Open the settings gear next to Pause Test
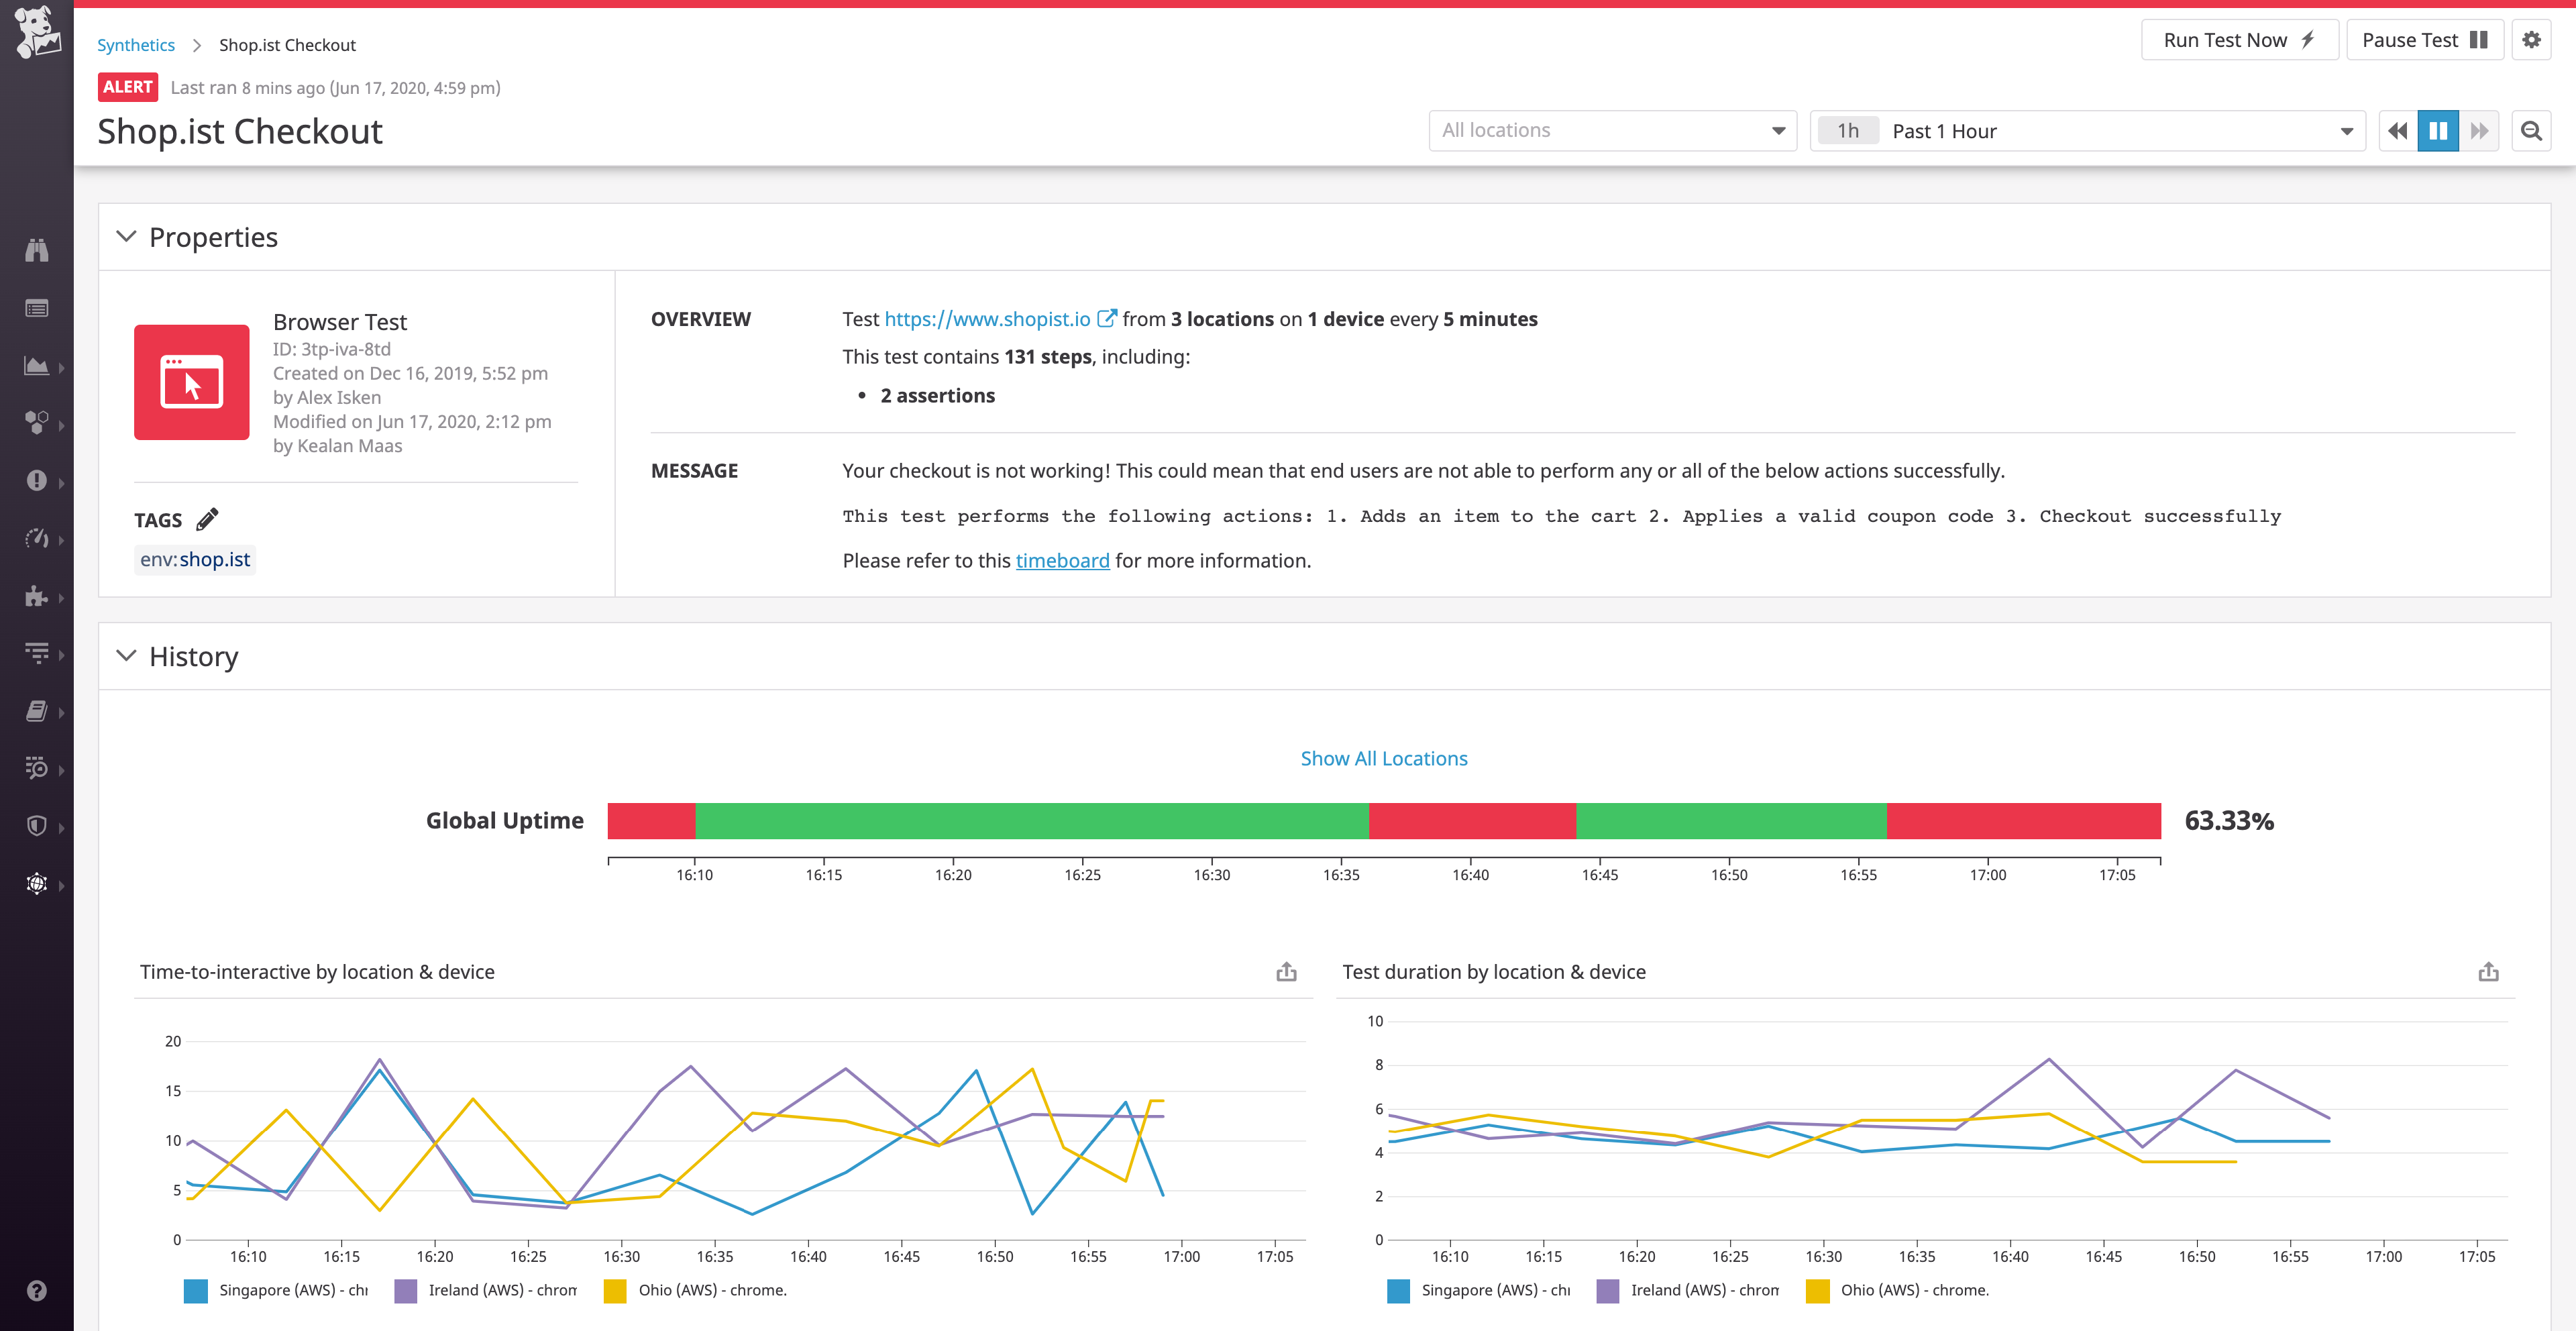 2531,39
